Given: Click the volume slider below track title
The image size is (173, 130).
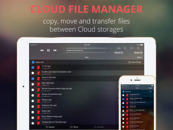Looking at the screenshot, I should tap(86, 53).
